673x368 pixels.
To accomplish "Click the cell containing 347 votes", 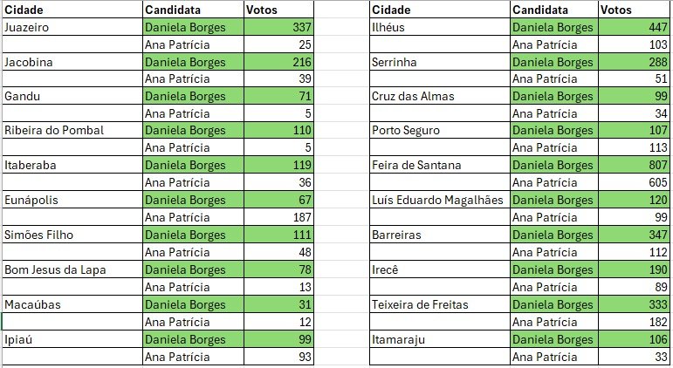I will click(x=634, y=235).
